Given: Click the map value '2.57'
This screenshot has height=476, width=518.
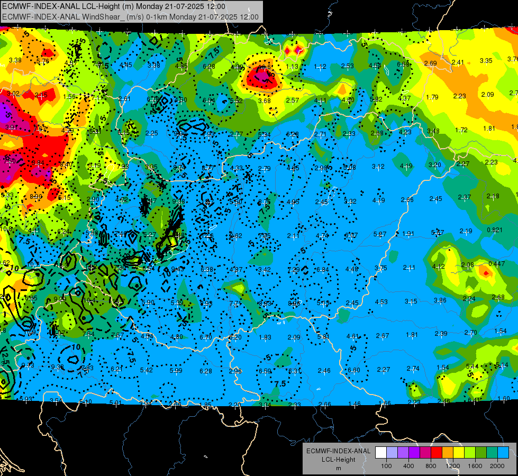Looking at the screenshot, I should [x=293, y=100].
